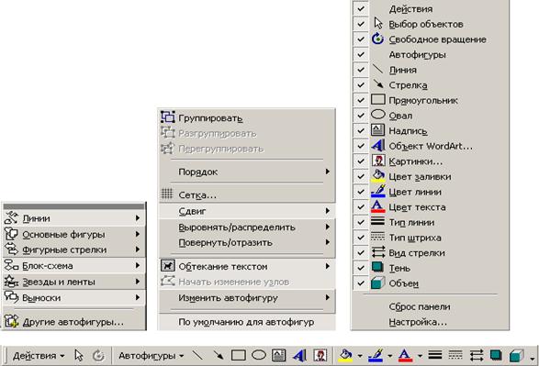Click the Select Objects arrow icon in the toolbar
The image size is (539, 366).
(79, 355)
